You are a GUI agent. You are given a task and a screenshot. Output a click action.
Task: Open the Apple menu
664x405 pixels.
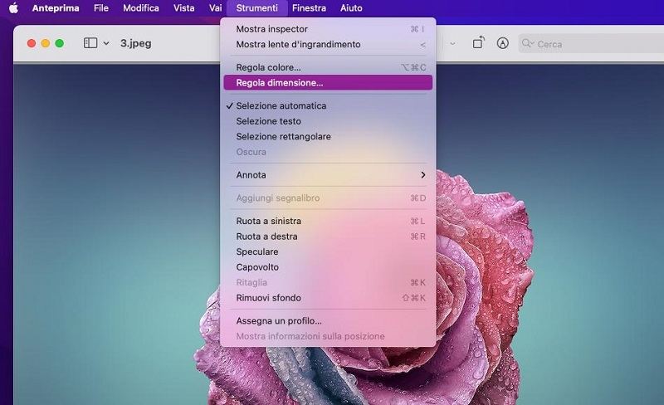(x=13, y=8)
